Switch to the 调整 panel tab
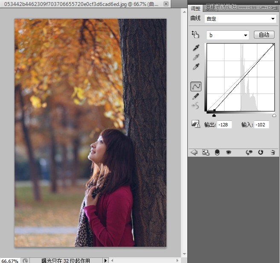 tap(195, 8)
